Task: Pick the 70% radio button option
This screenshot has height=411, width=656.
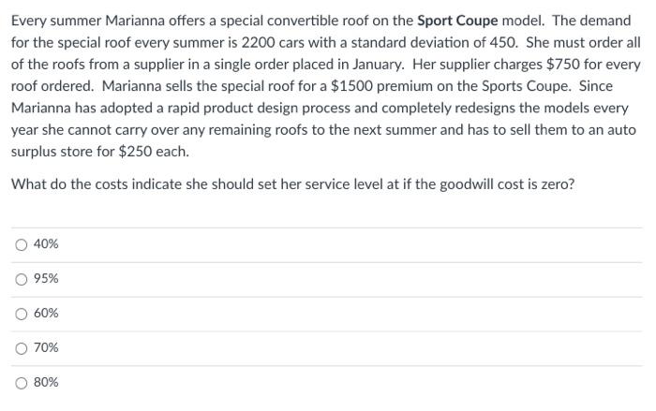Action: (x=22, y=348)
